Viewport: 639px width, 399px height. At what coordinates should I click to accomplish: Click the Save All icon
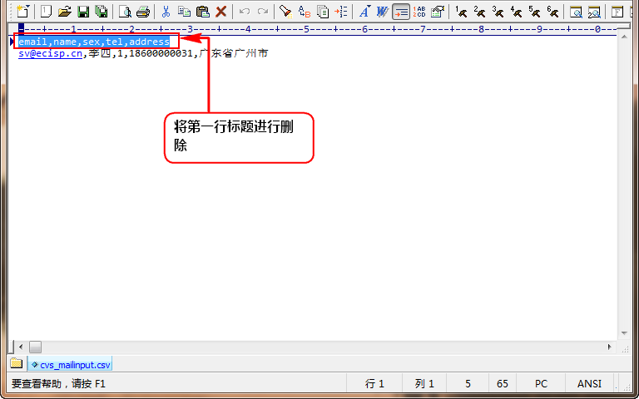(101, 12)
